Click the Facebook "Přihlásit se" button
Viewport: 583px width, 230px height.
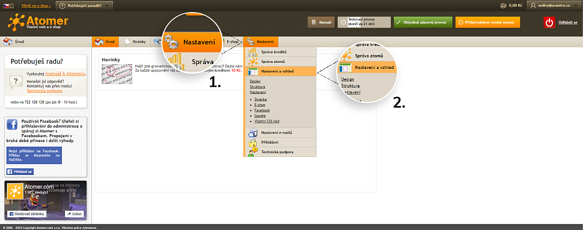tap(20, 172)
